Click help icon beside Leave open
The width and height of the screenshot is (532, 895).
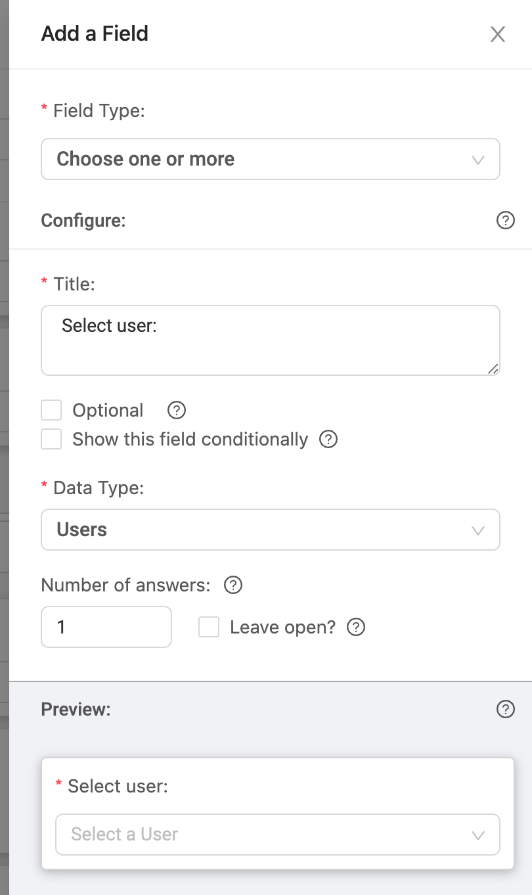[355, 628]
